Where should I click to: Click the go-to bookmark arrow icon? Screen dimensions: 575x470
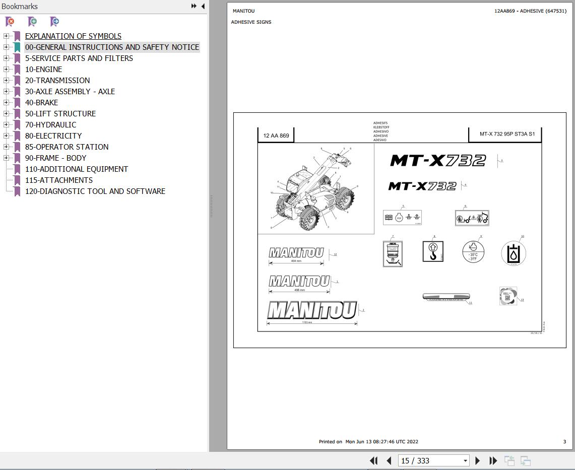[54, 22]
